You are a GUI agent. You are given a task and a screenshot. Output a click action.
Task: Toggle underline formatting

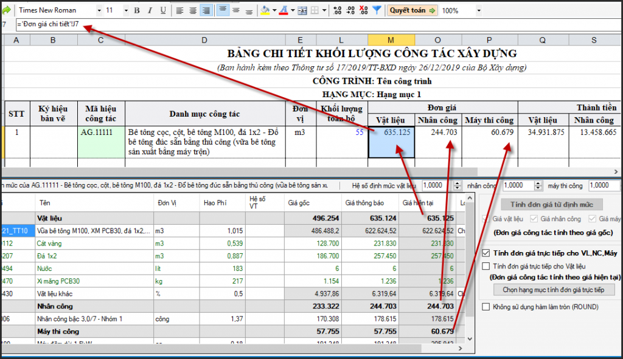click(x=163, y=10)
